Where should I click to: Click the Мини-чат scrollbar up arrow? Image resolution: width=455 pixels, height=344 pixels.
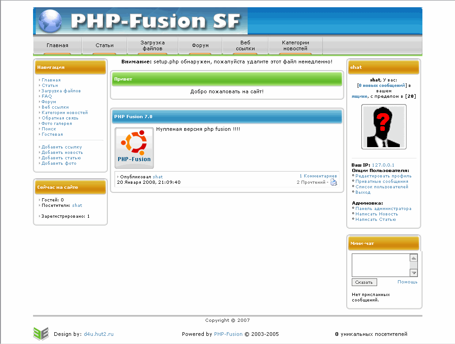tap(414, 258)
